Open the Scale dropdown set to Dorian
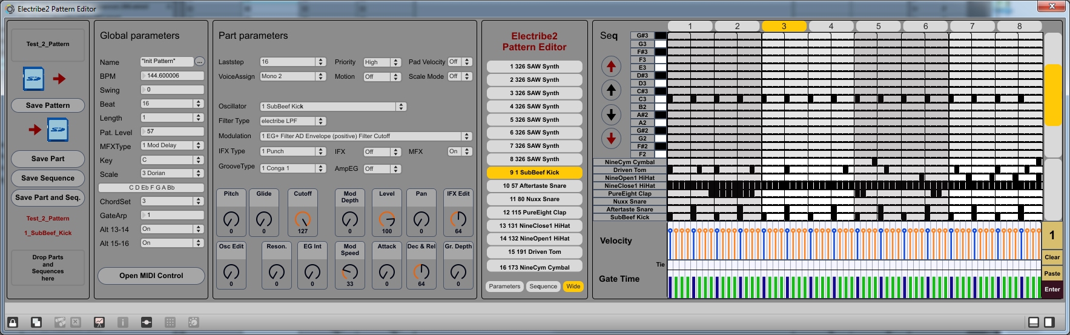 tap(172, 173)
